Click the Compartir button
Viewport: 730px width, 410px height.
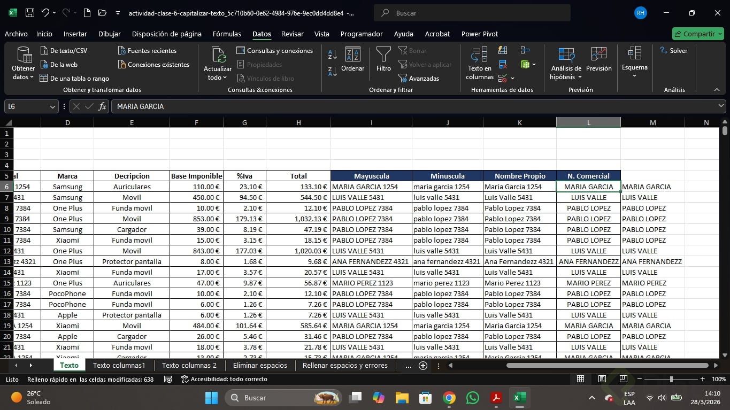tap(698, 34)
